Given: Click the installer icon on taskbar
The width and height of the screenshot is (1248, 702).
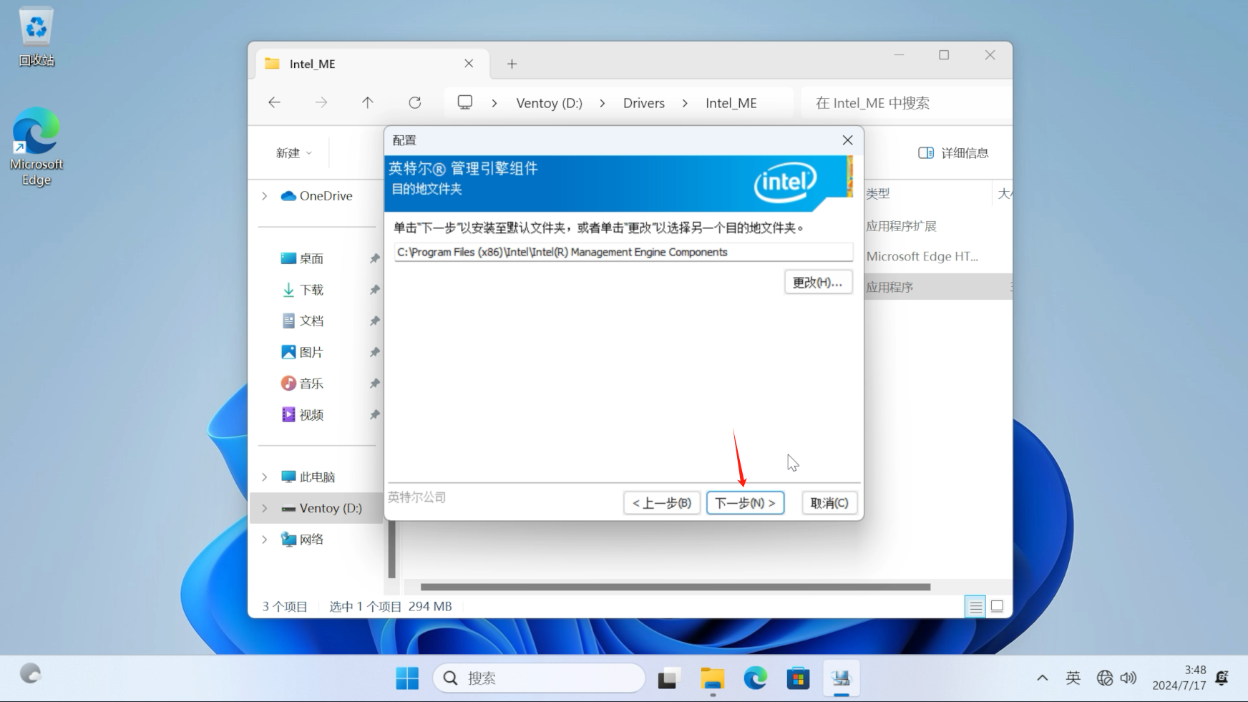Looking at the screenshot, I should (x=842, y=678).
